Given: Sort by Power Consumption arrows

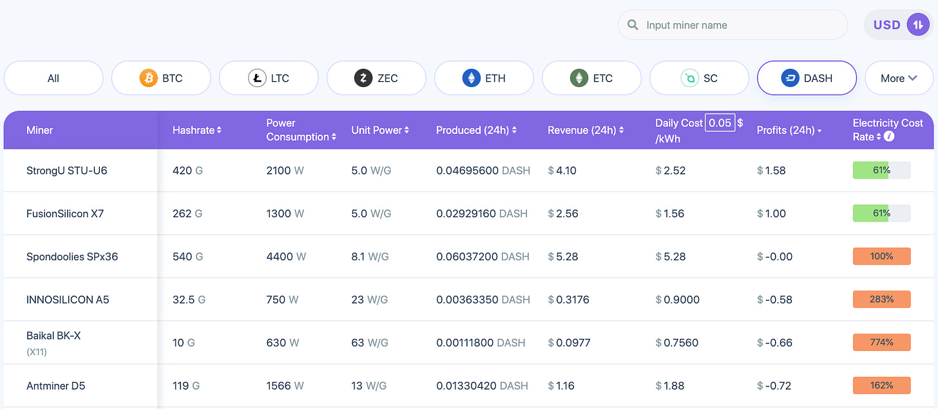Looking at the screenshot, I should pos(334,137).
